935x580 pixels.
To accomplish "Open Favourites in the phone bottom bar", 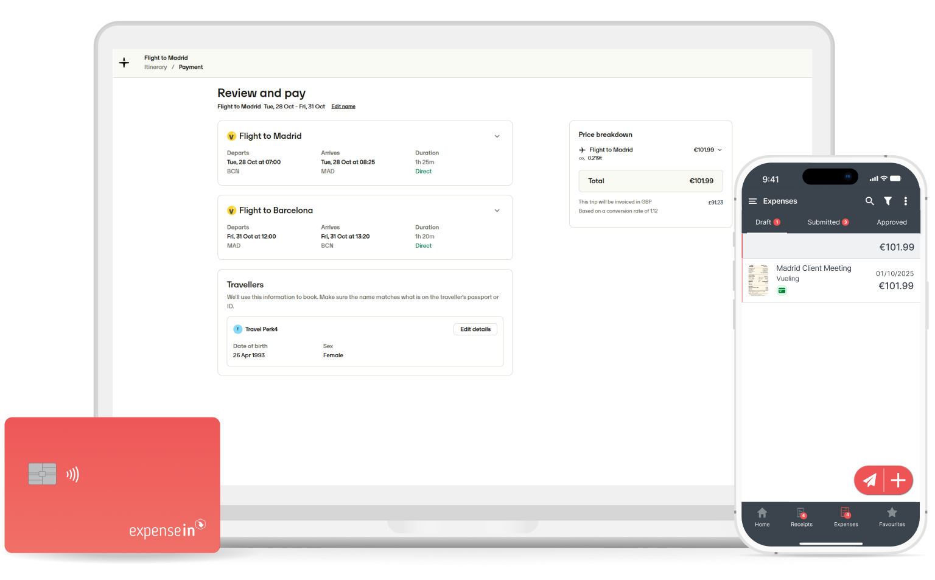I will [892, 517].
